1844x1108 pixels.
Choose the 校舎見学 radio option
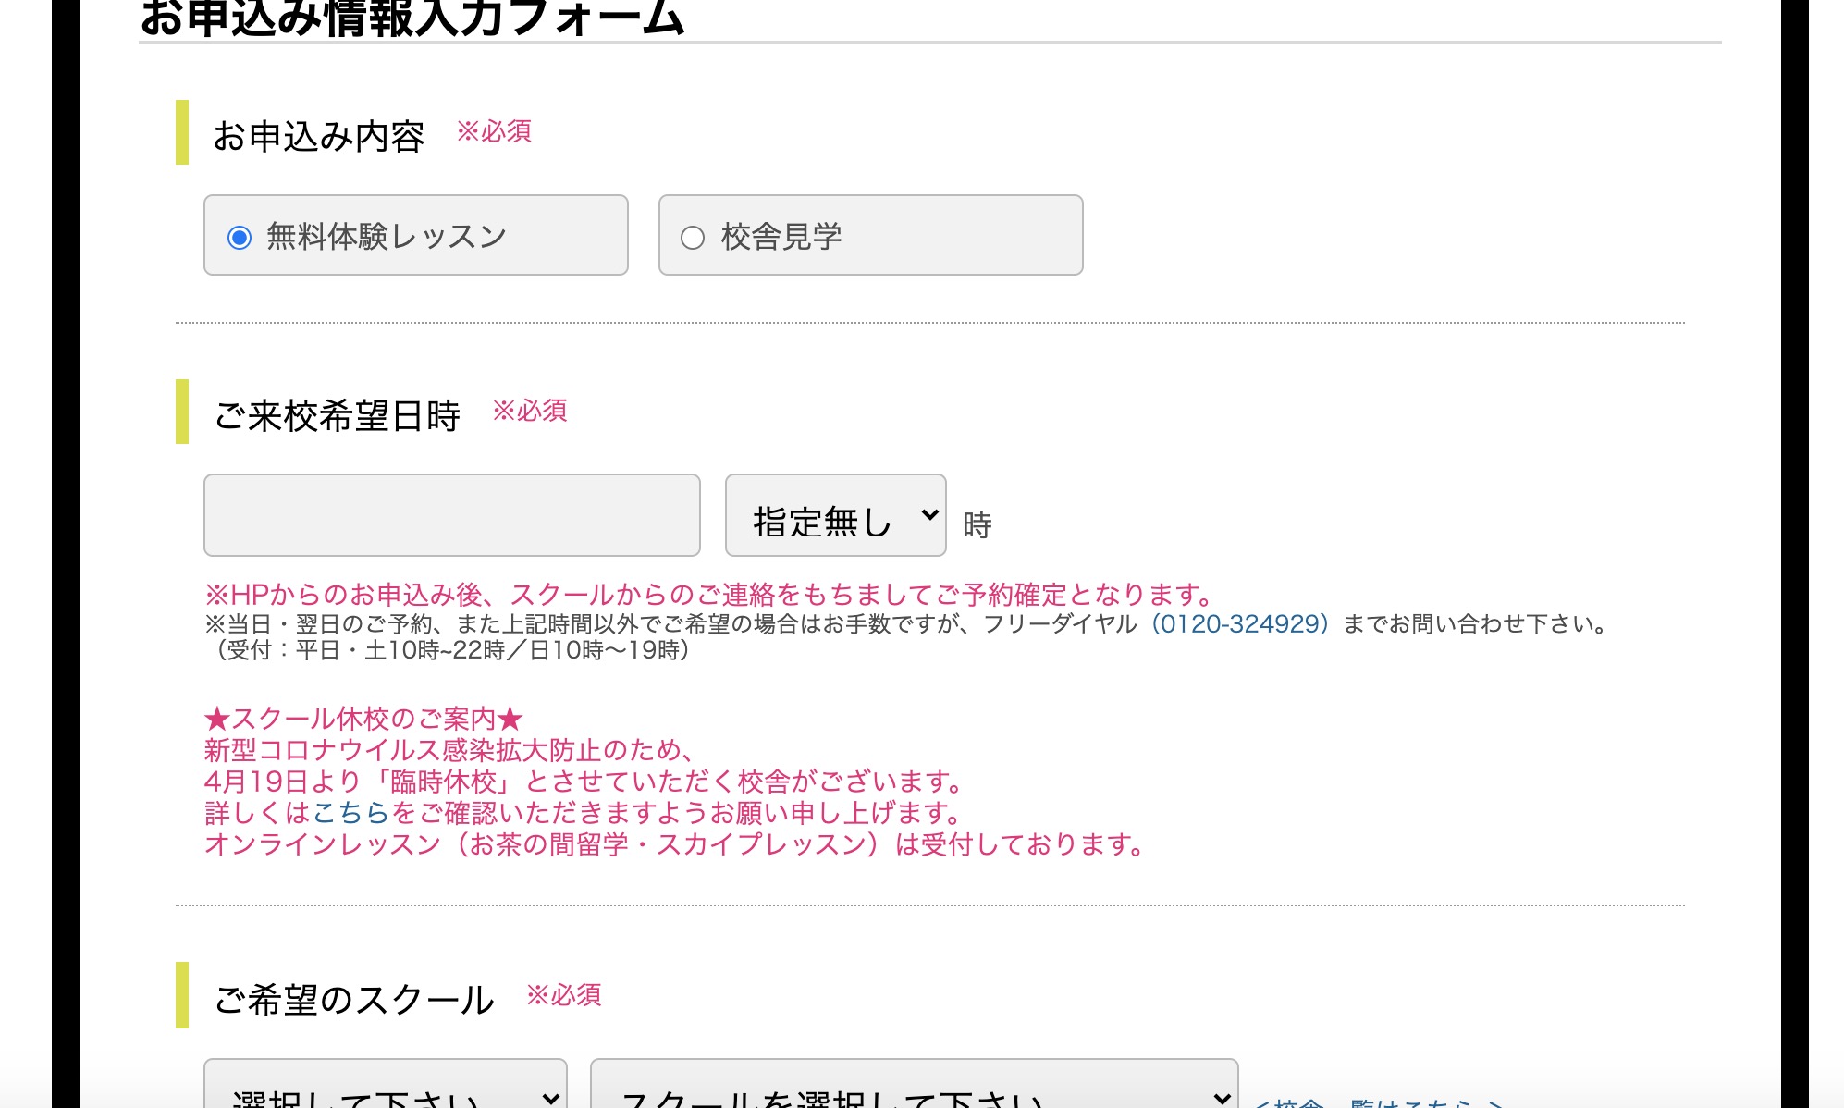693,238
